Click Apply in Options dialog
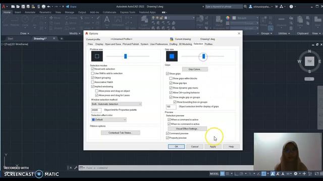 click(x=213, y=146)
